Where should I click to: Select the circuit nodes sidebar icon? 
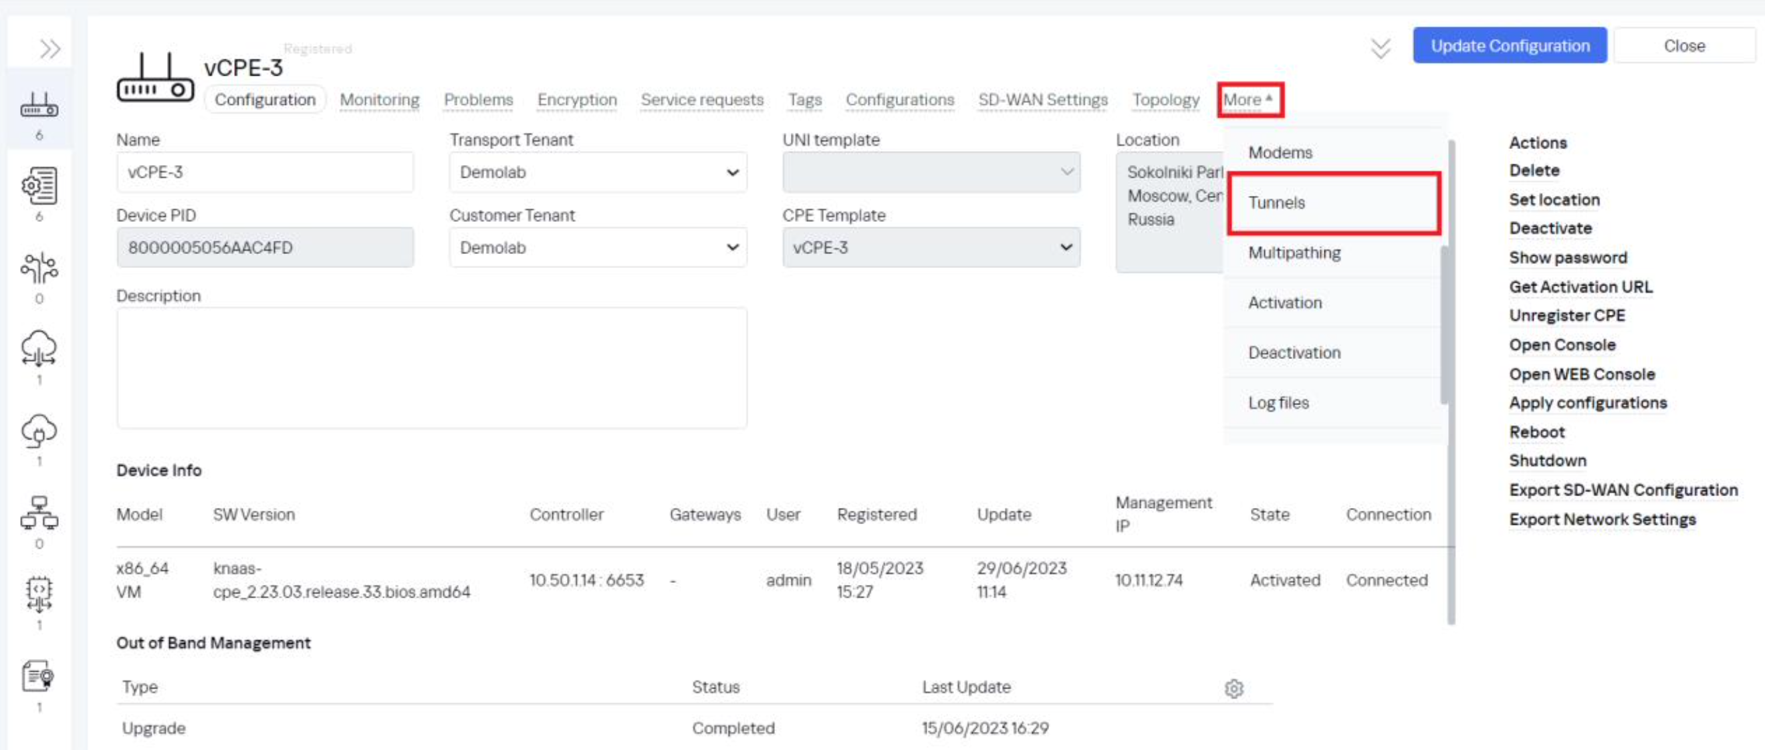coord(39,268)
